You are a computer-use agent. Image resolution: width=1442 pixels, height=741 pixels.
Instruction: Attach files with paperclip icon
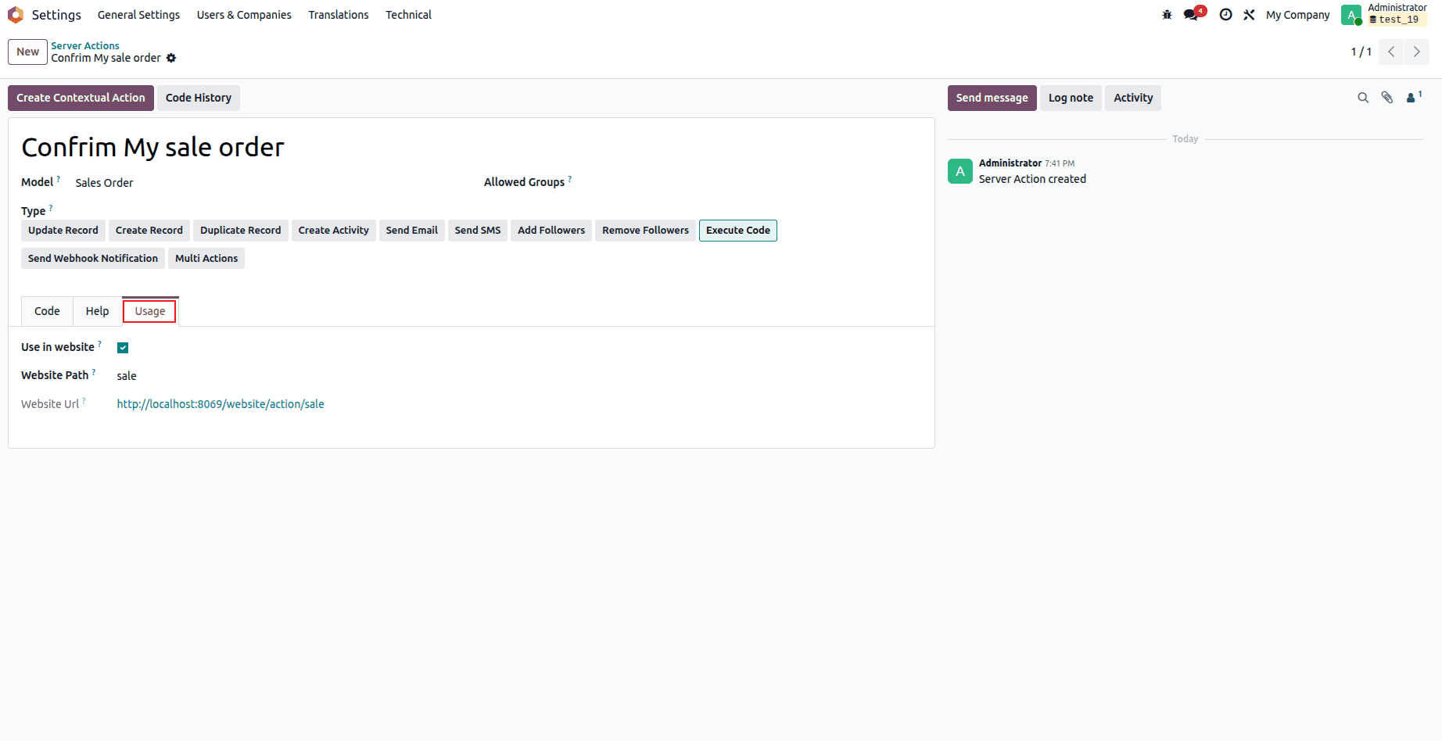pos(1387,98)
